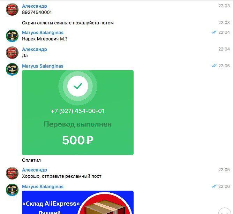
Task: Click Александр's avatar on the phone number message
Action: coord(12,9)
